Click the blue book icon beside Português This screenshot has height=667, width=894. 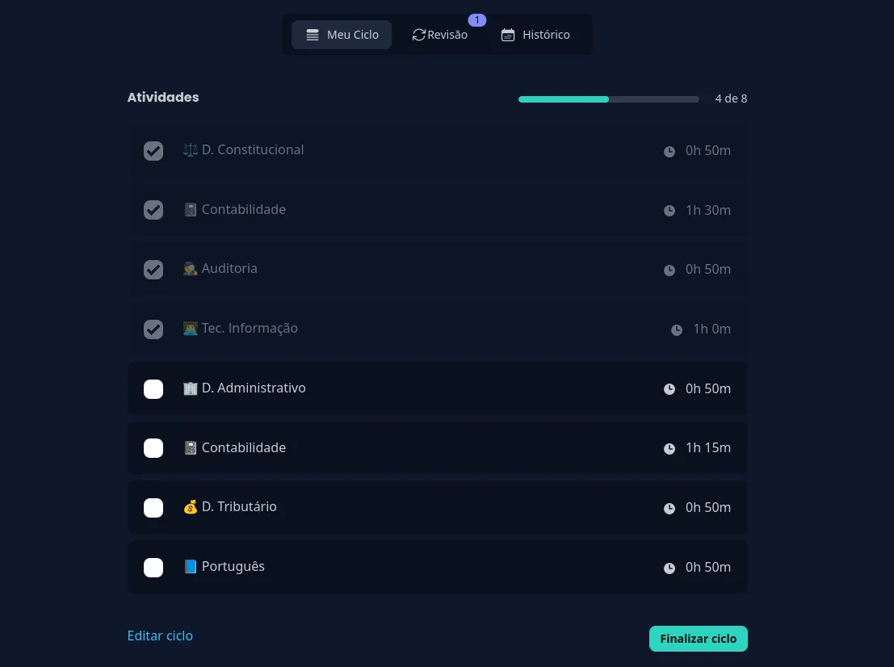coord(191,567)
